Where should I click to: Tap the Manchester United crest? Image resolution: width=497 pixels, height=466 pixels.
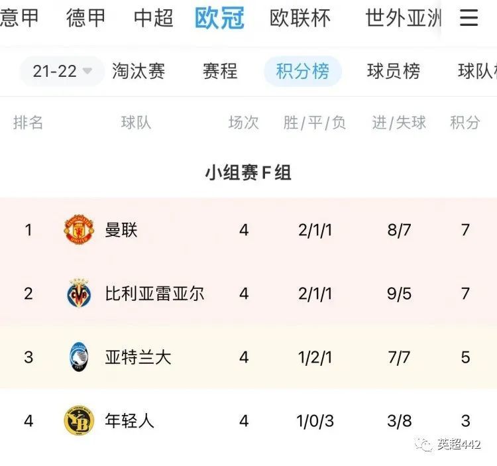[x=79, y=229]
